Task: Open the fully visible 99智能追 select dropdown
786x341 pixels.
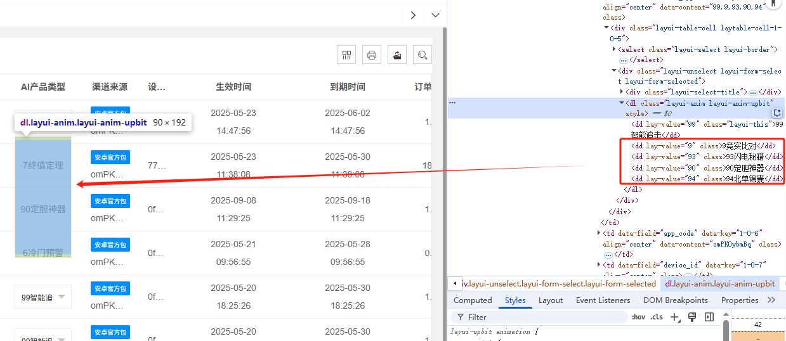Action: tap(43, 297)
